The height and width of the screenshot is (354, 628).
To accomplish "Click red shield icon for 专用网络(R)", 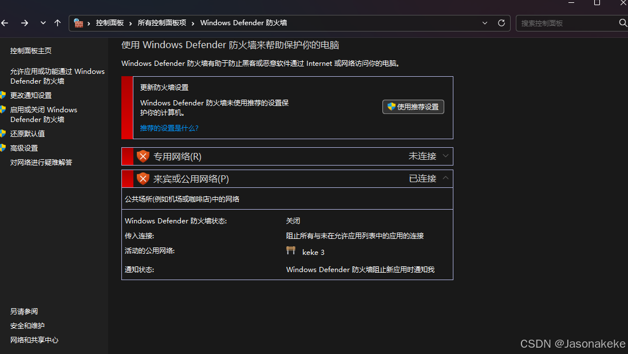I will pyautogui.click(x=143, y=156).
